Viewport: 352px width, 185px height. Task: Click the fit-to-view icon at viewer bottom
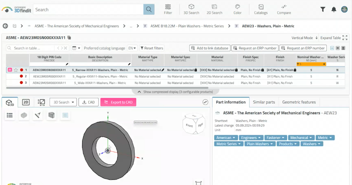click(198, 183)
